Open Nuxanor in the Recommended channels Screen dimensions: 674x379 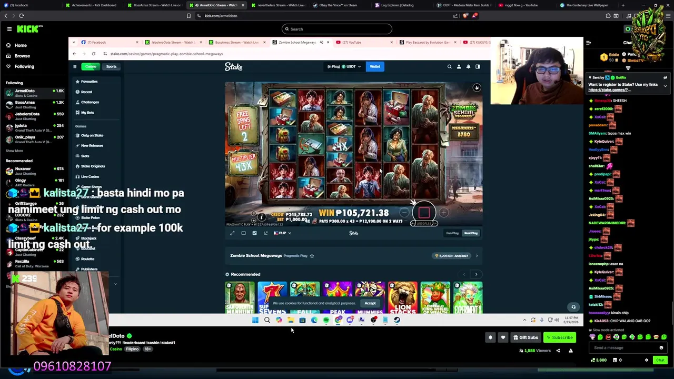point(35,171)
